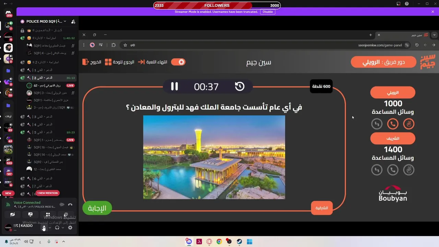The height and width of the screenshot is (247, 439).
Task: Open the MCS server icon
Action: pos(8,149)
